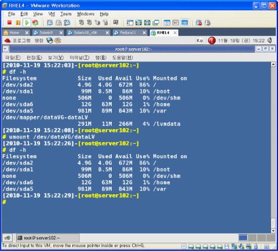The image size is (278, 251).
Task: Click the orange Suspend VM toolbar icon
Action: pyautogui.click(x=18, y=23)
